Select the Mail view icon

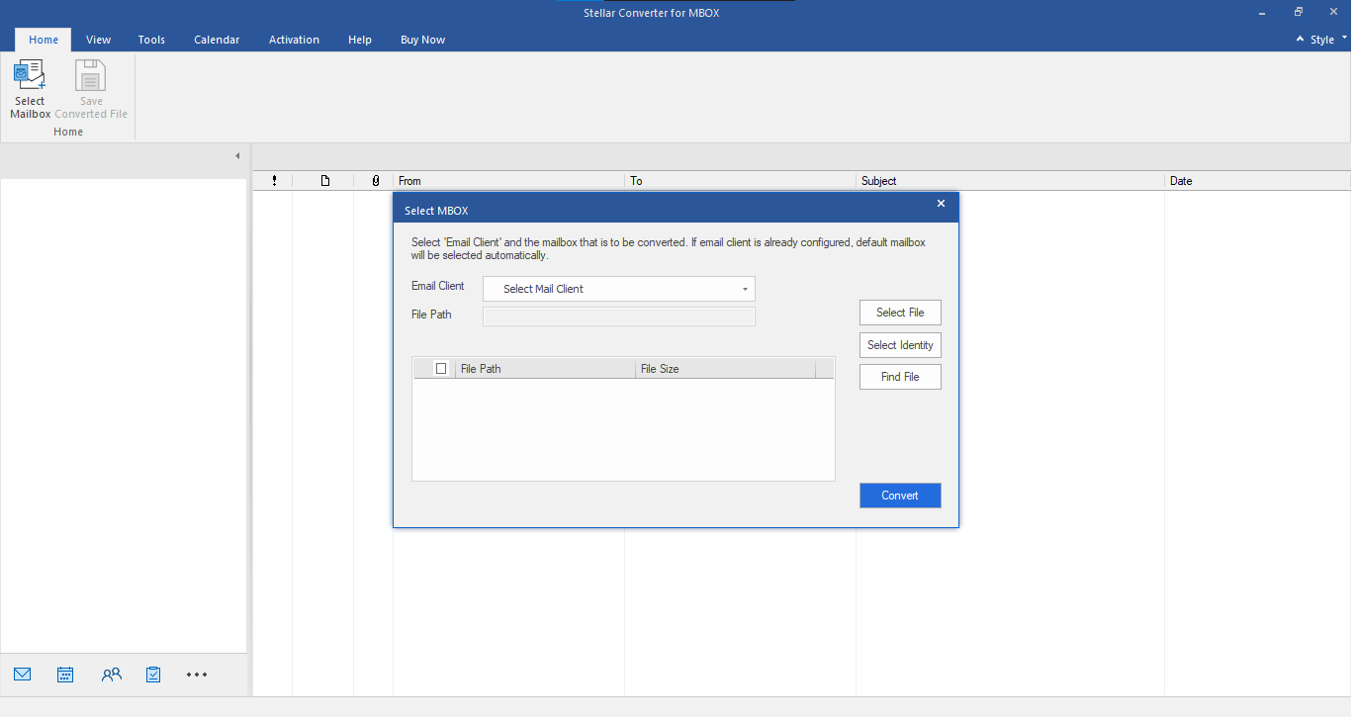coord(22,675)
